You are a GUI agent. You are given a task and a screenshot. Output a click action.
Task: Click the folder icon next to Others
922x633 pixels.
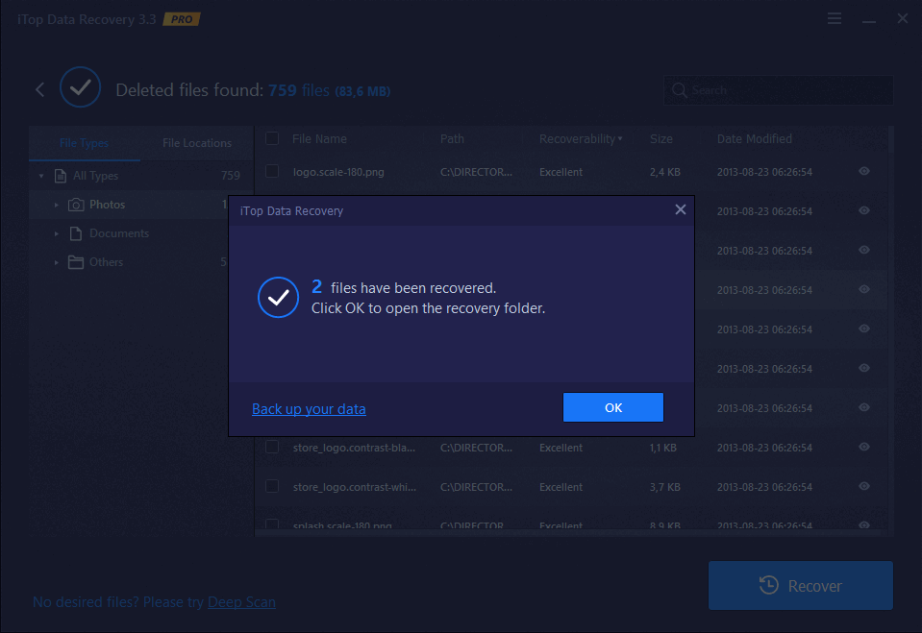[x=76, y=262]
